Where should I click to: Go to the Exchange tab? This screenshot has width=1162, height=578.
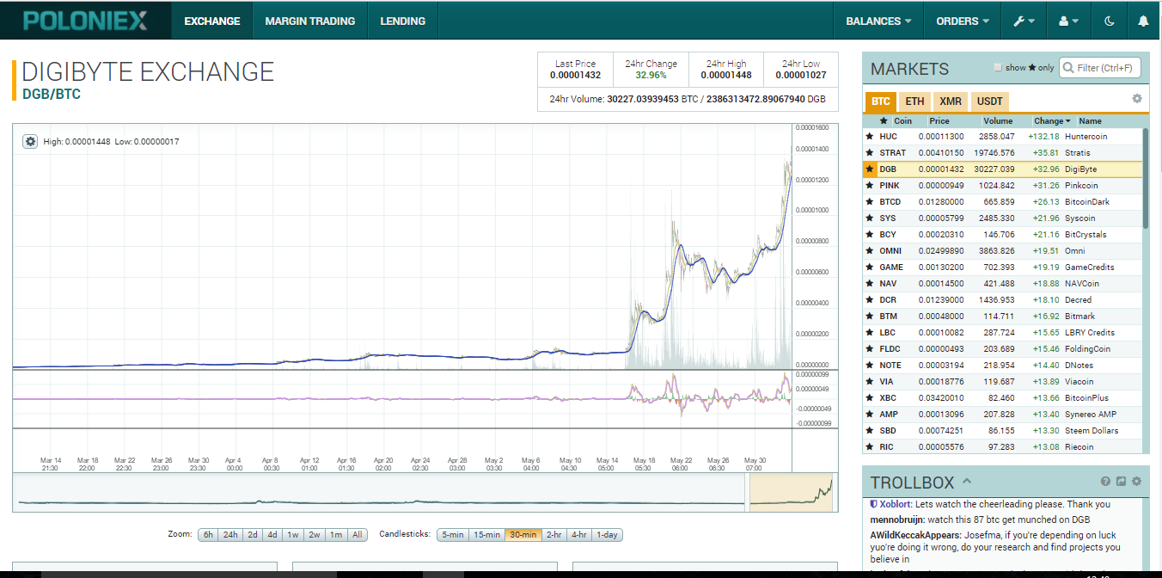tap(212, 21)
